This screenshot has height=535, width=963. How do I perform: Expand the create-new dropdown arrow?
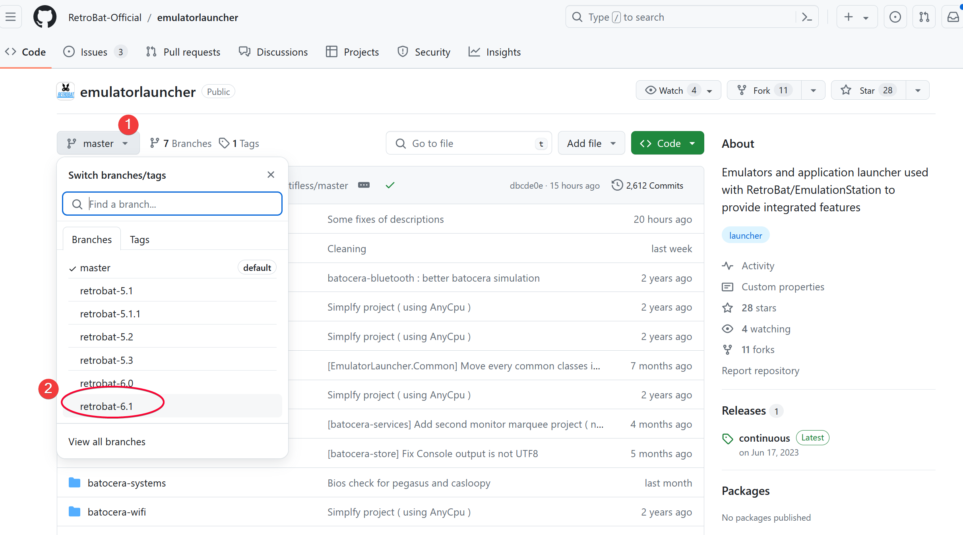[866, 18]
